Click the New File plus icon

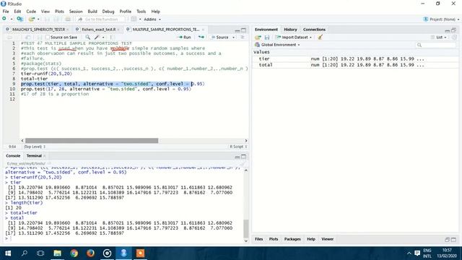[x=4, y=19]
